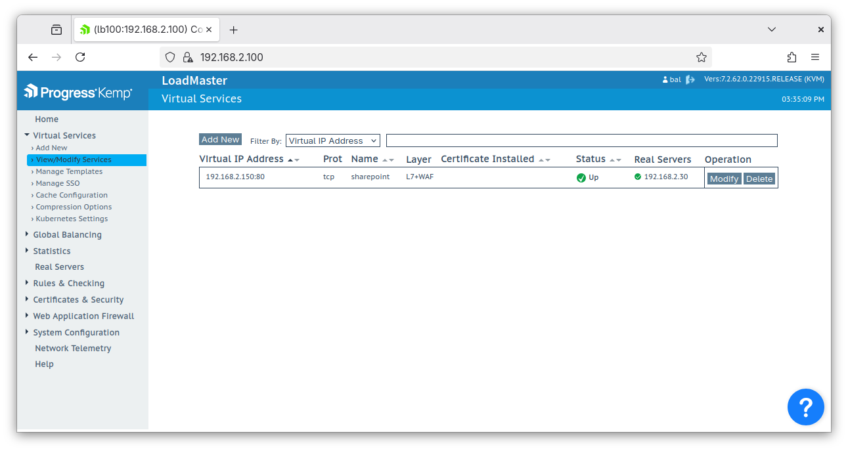Modify the sharepoint virtual service

[x=724, y=178]
